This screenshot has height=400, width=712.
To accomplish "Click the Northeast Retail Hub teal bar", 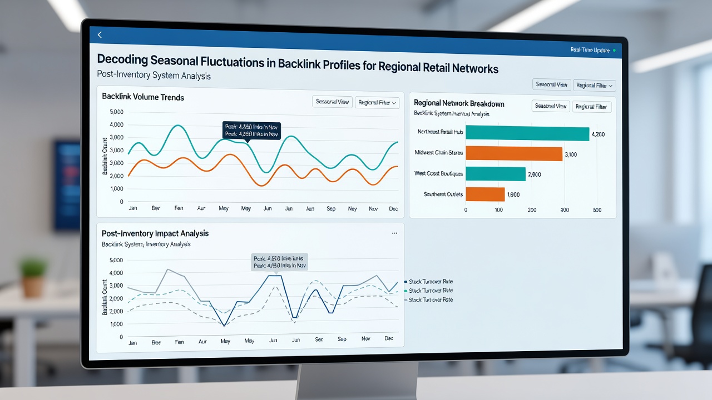I will click(x=527, y=133).
